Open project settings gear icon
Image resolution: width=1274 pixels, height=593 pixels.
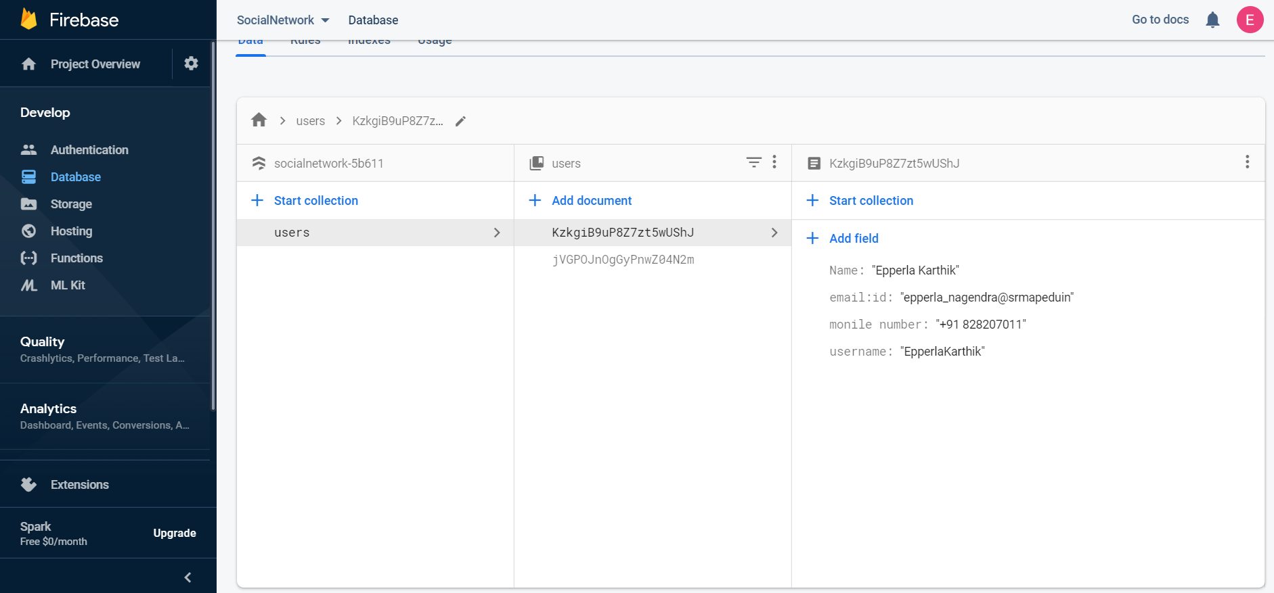(x=191, y=64)
